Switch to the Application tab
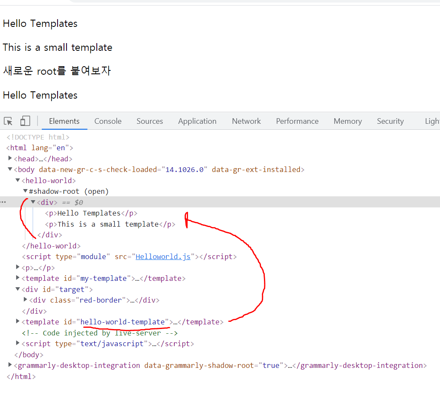 [x=197, y=121]
